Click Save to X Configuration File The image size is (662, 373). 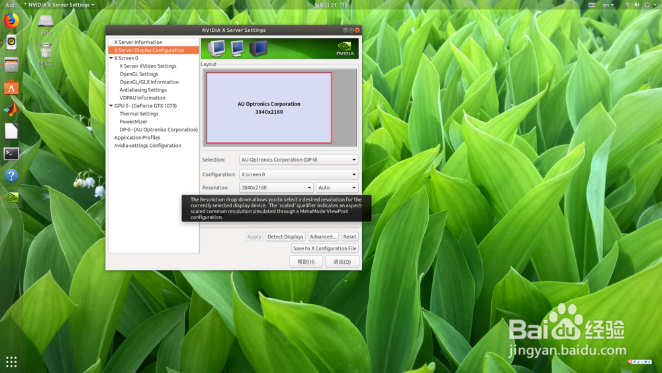324,248
